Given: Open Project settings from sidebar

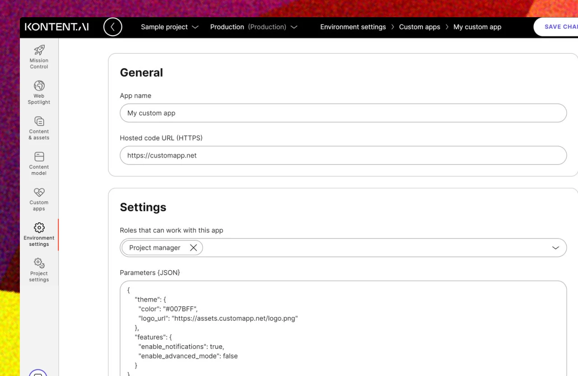Looking at the screenshot, I should (x=39, y=270).
